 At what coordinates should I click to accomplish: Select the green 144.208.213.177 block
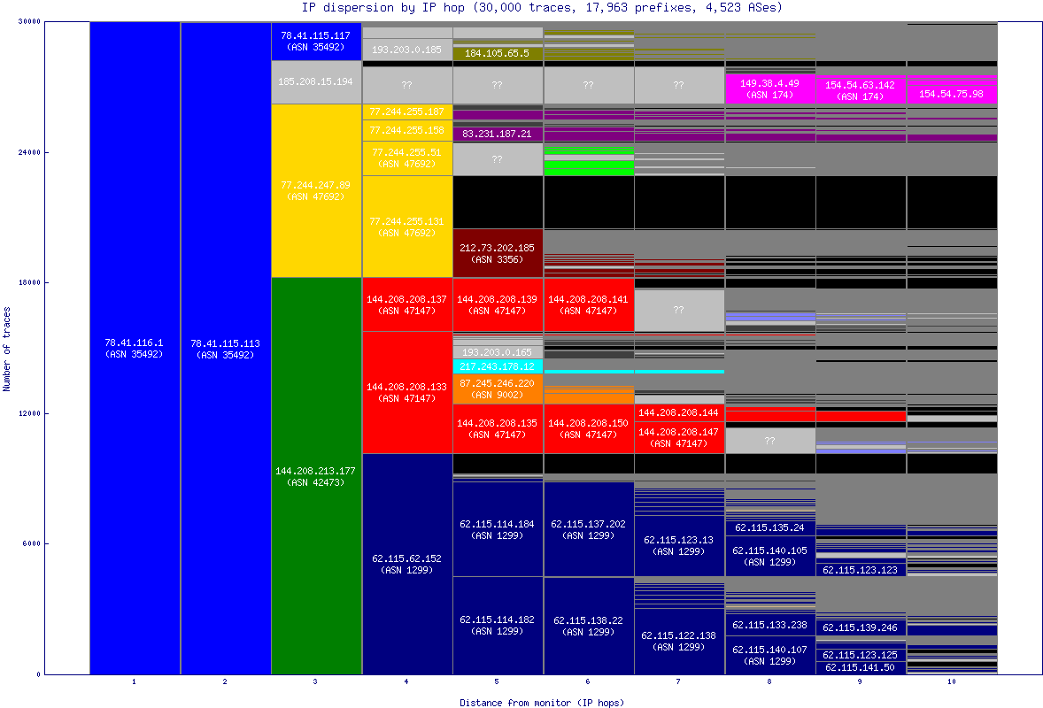click(x=315, y=473)
